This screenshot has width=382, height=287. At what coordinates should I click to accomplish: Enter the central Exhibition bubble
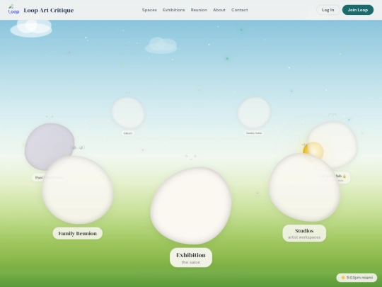pyautogui.click(x=191, y=206)
